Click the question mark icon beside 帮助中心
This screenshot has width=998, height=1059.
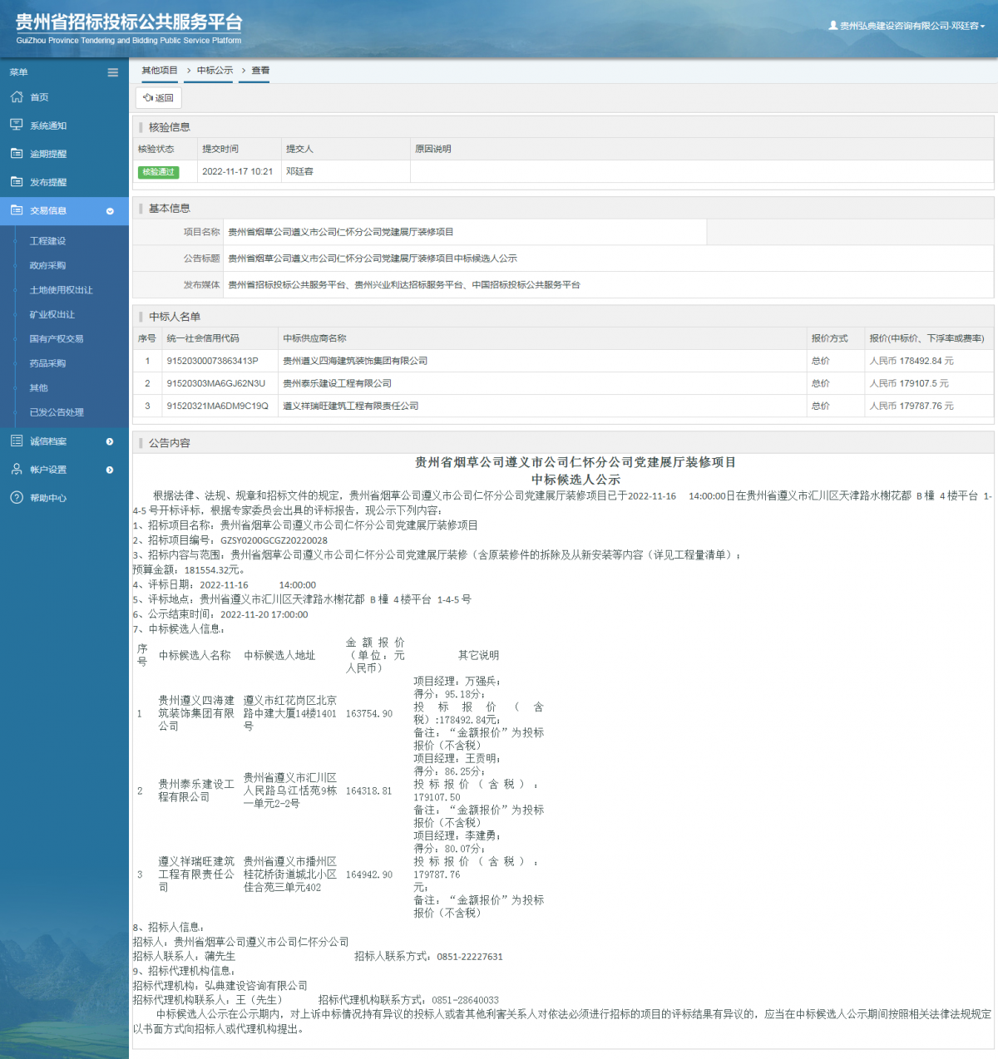(17, 497)
